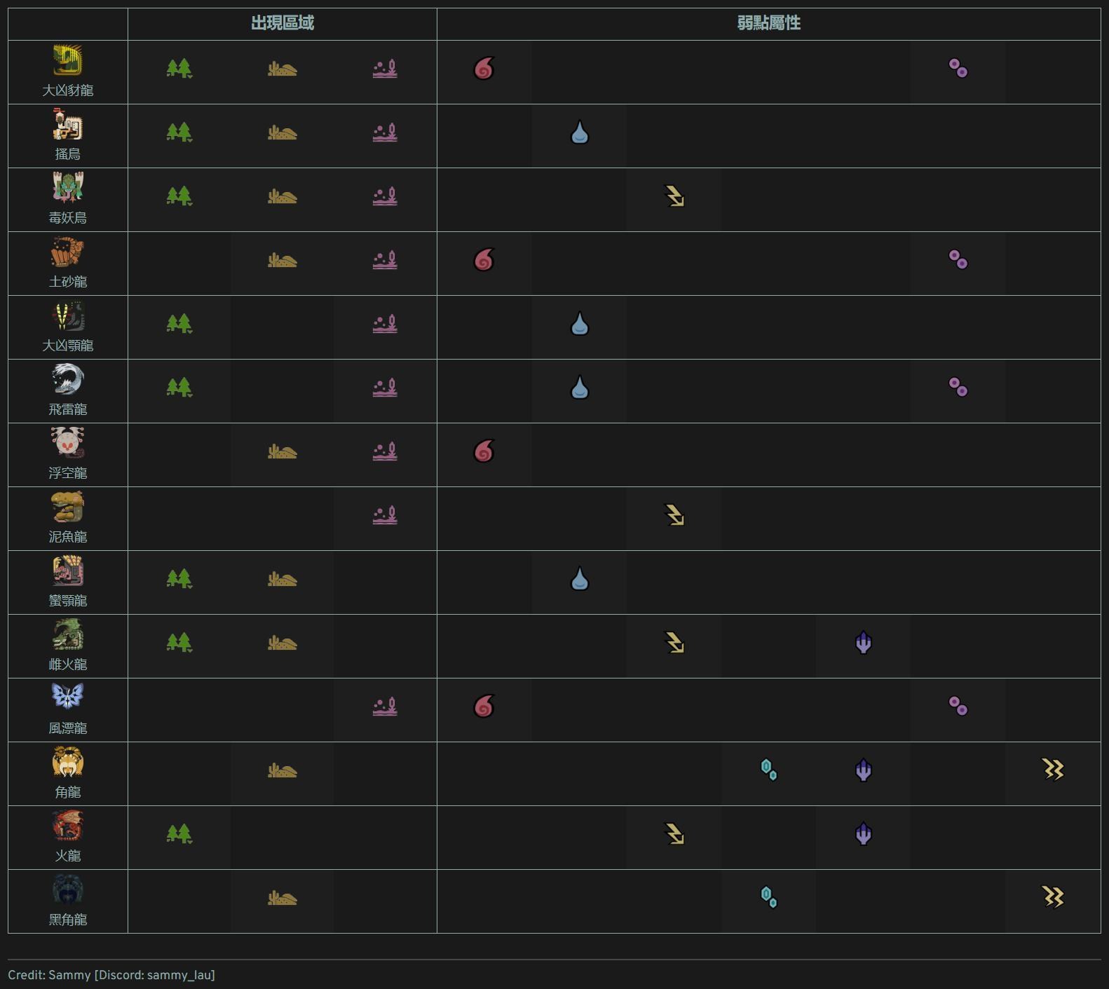Select the thunder weakness icon for 泥魚龍

point(674,515)
